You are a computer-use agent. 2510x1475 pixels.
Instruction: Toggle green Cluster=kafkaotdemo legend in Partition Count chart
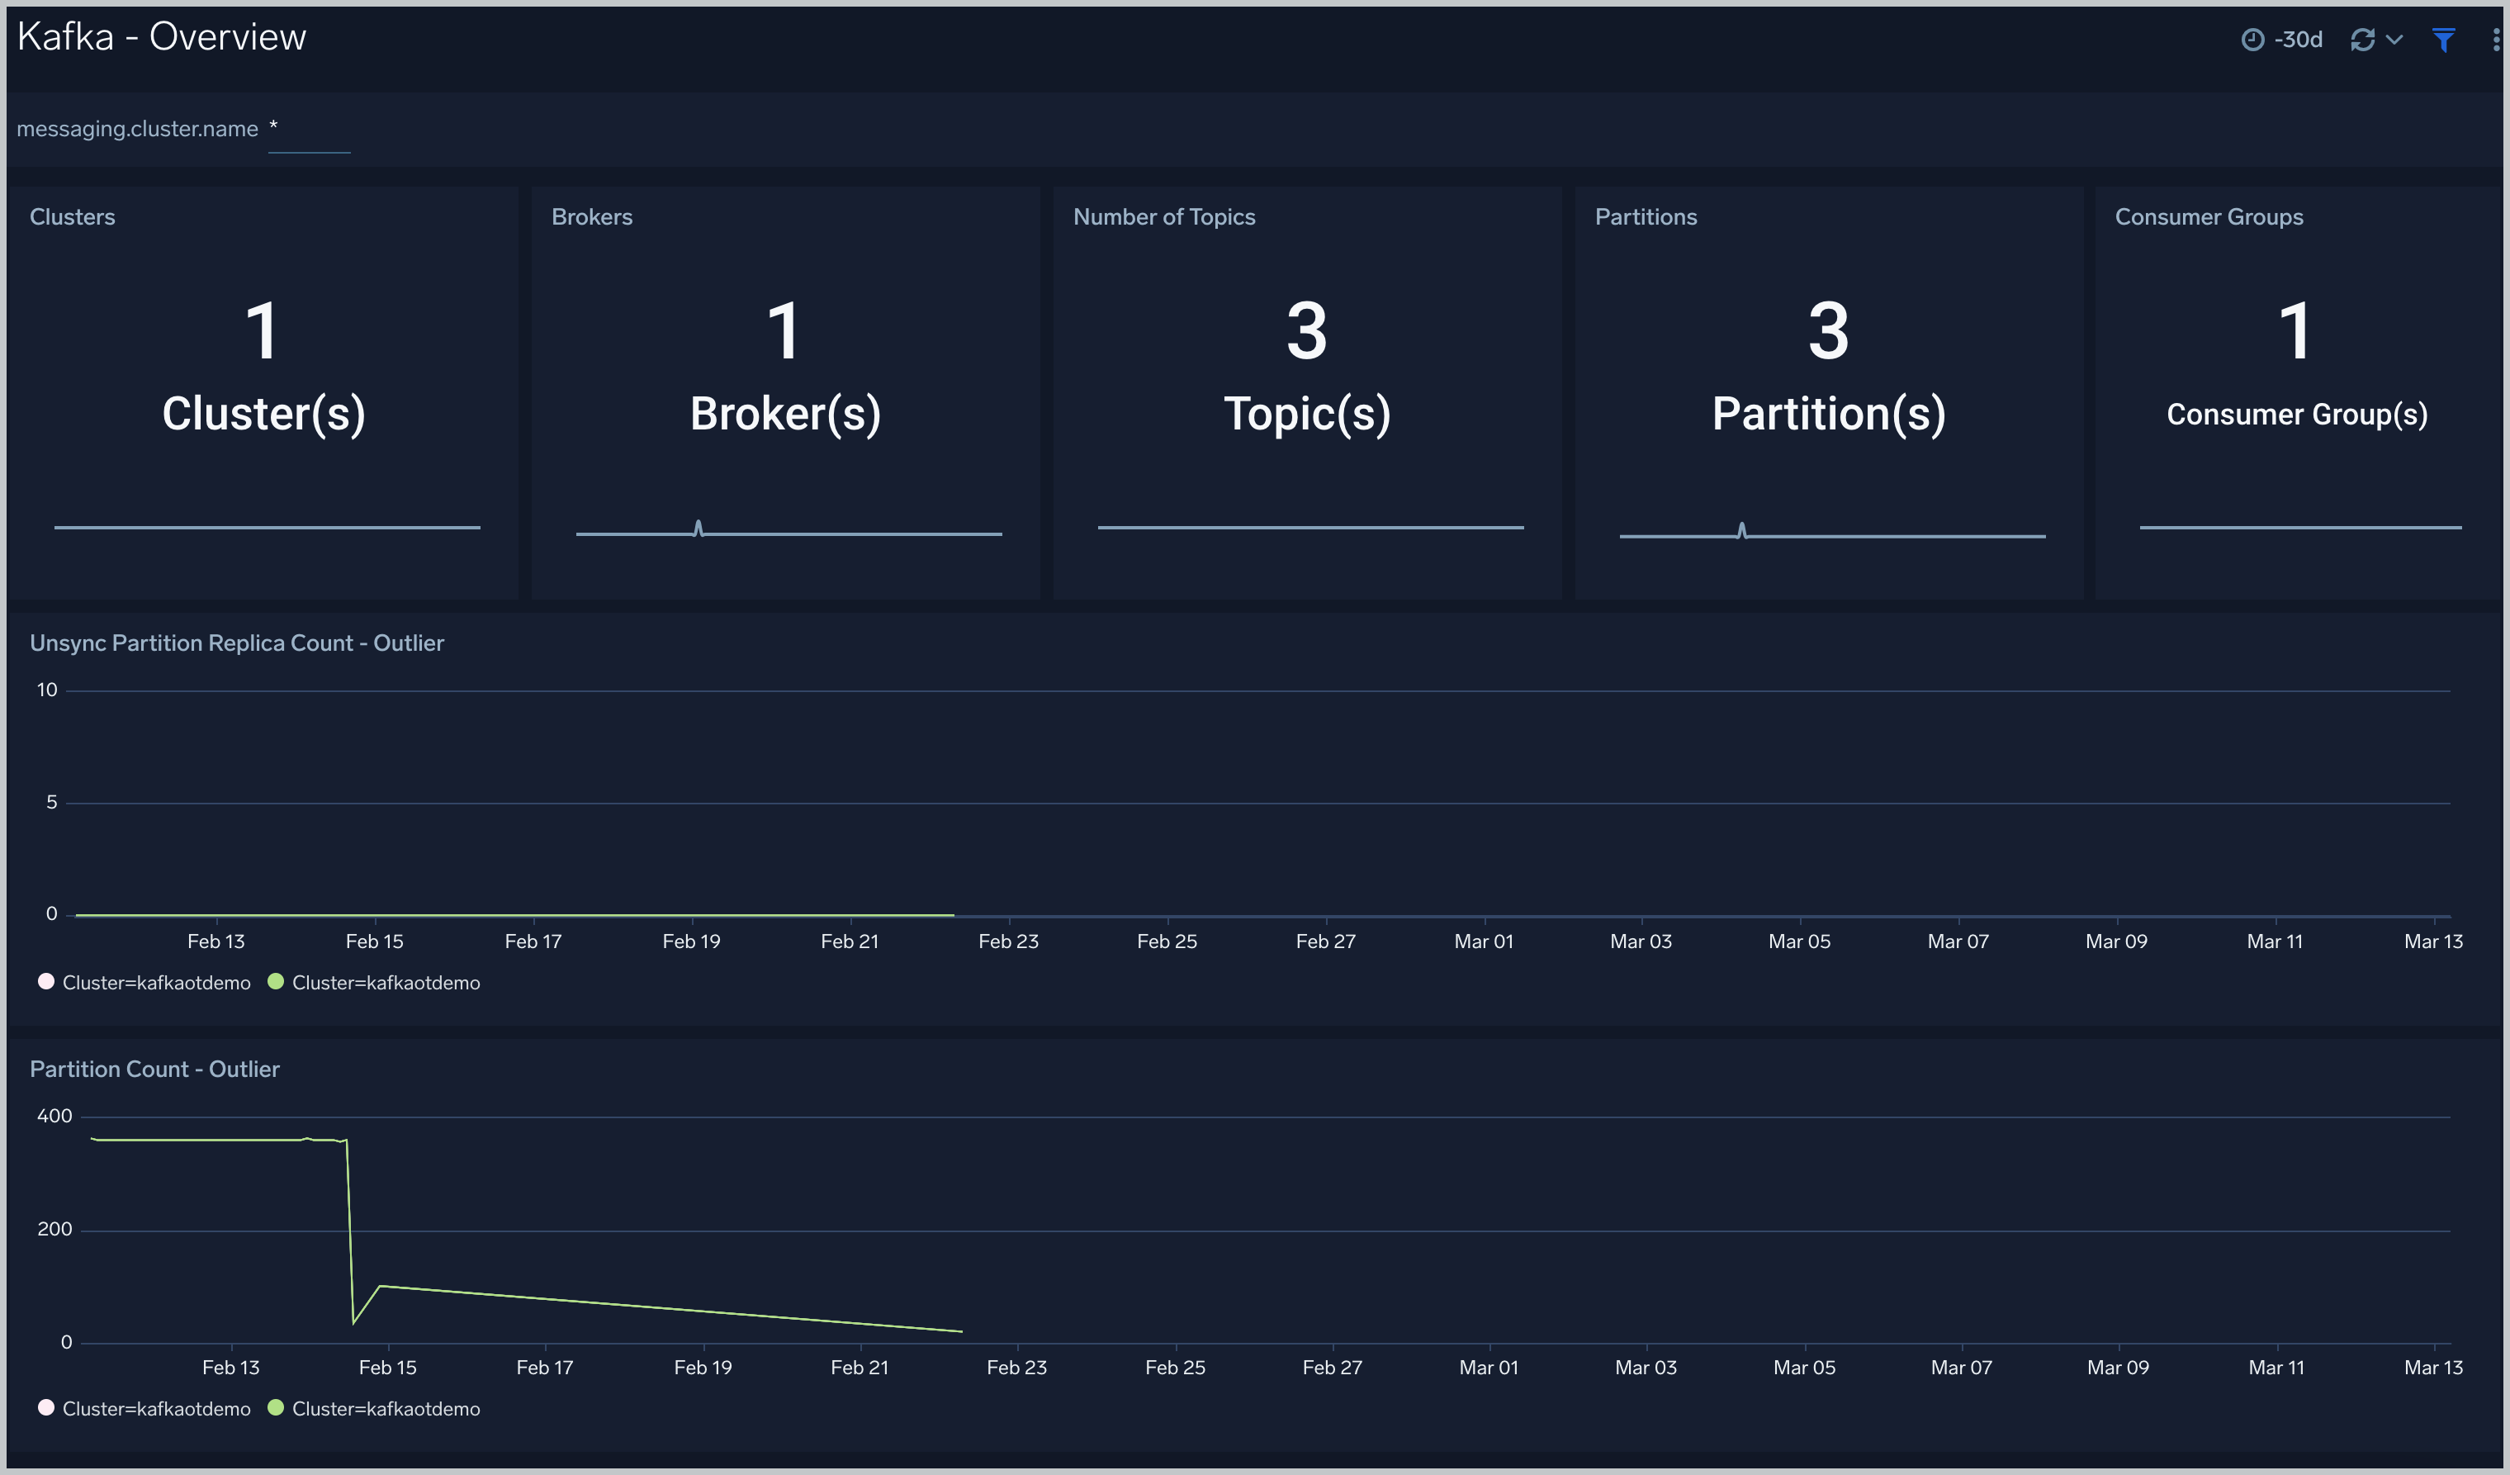(x=373, y=1409)
